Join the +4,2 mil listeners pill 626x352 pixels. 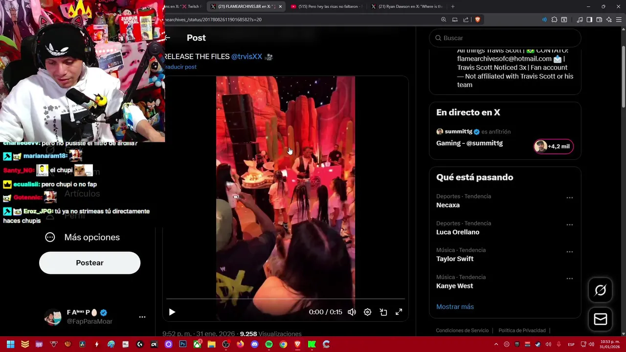click(x=553, y=146)
